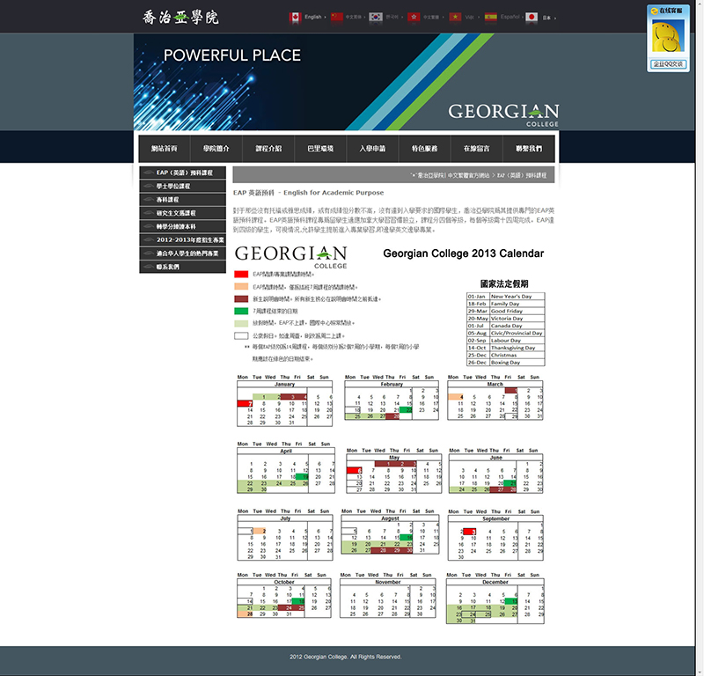The image size is (704, 676).
Task: Click the 'Good Friday' holiday row
Action: click(x=505, y=311)
